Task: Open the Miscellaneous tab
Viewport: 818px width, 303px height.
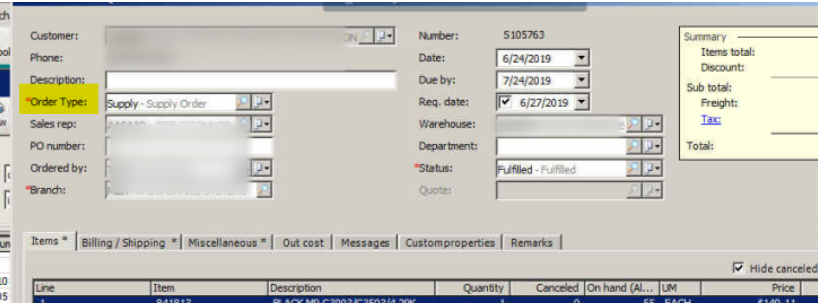Action: point(227,242)
